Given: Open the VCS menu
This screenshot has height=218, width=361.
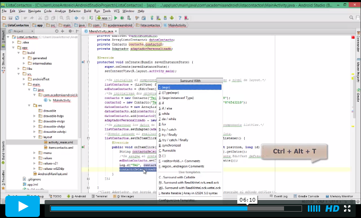Looking at the screenshot, I should [x=117, y=11].
